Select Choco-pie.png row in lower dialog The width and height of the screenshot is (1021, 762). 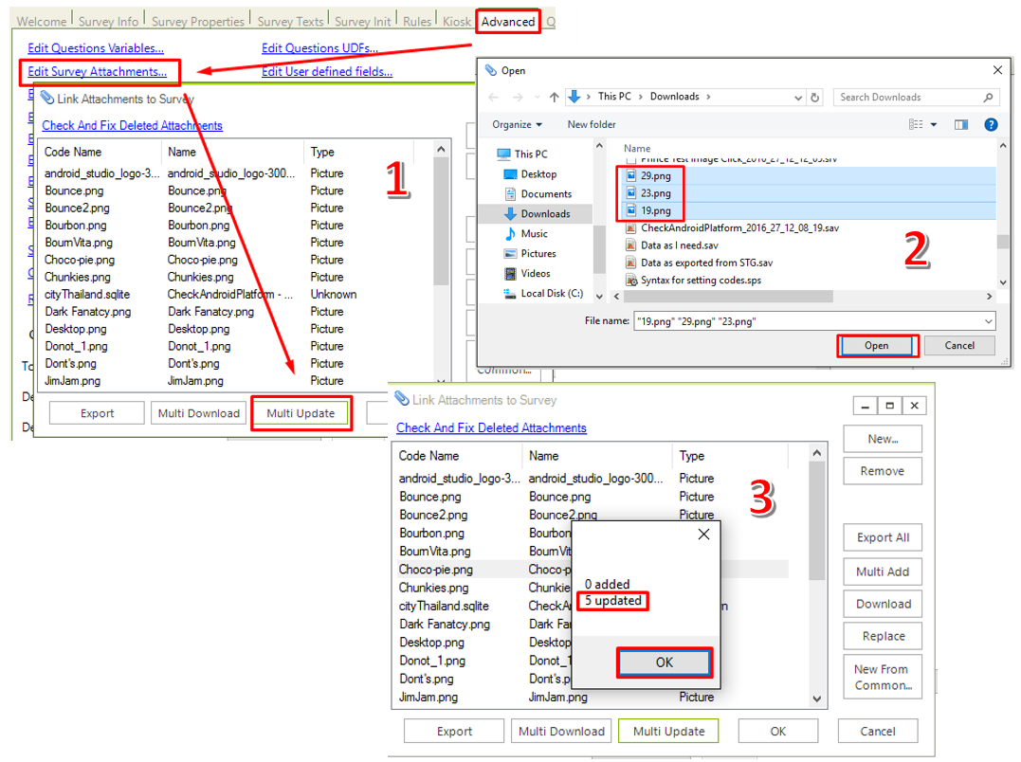[x=593, y=570]
